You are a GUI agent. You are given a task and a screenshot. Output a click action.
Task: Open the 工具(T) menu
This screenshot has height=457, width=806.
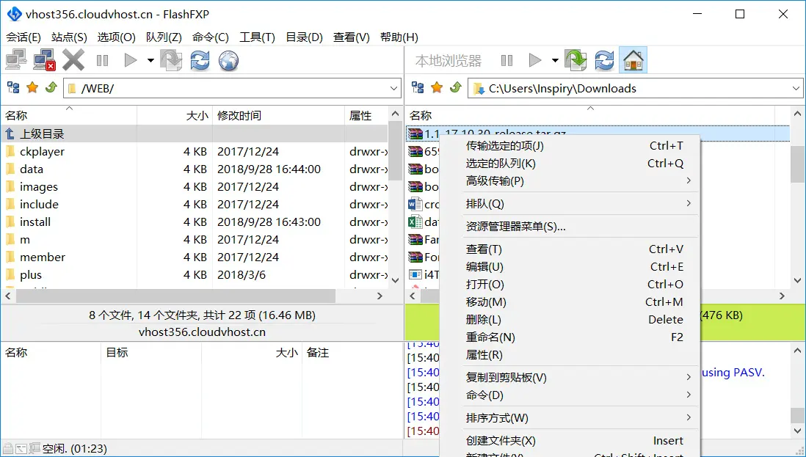(258, 37)
